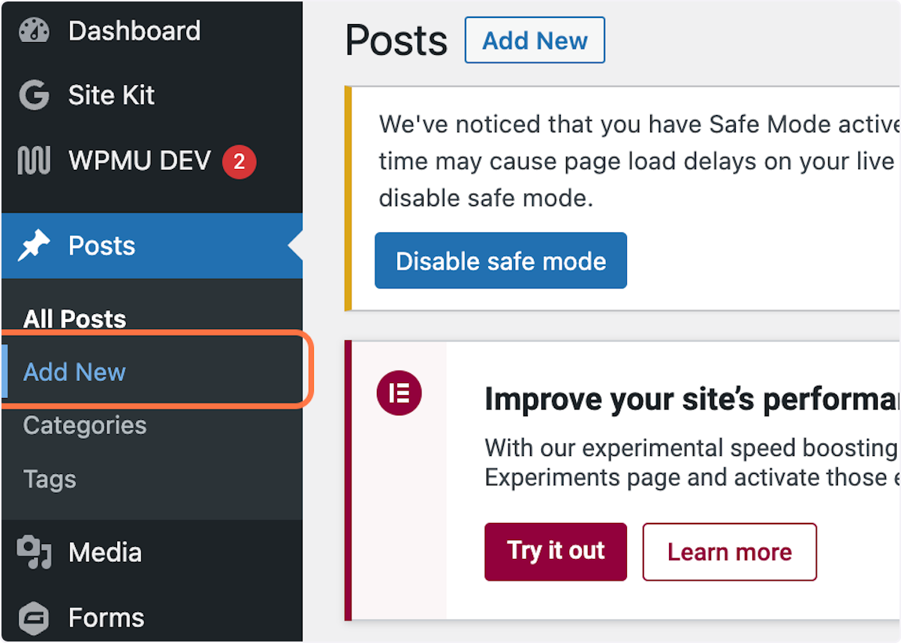Click the Posts pushpin icon
The image size is (901, 643).
click(34, 246)
